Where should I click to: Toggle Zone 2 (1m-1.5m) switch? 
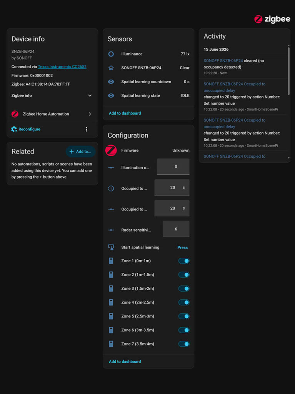[184, 275]
